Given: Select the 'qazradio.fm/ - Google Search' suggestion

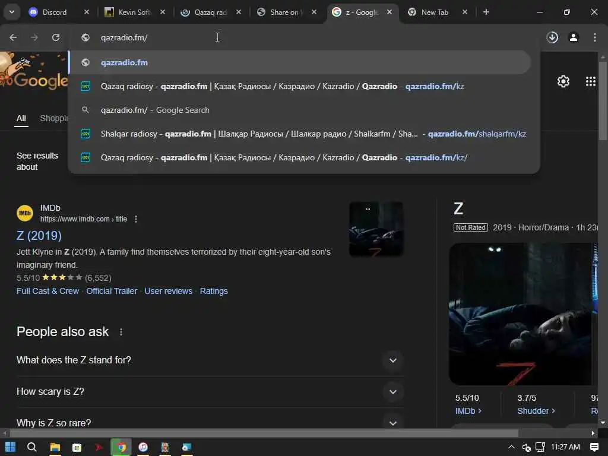Looking at the screenshot, I should coord(299,110).
